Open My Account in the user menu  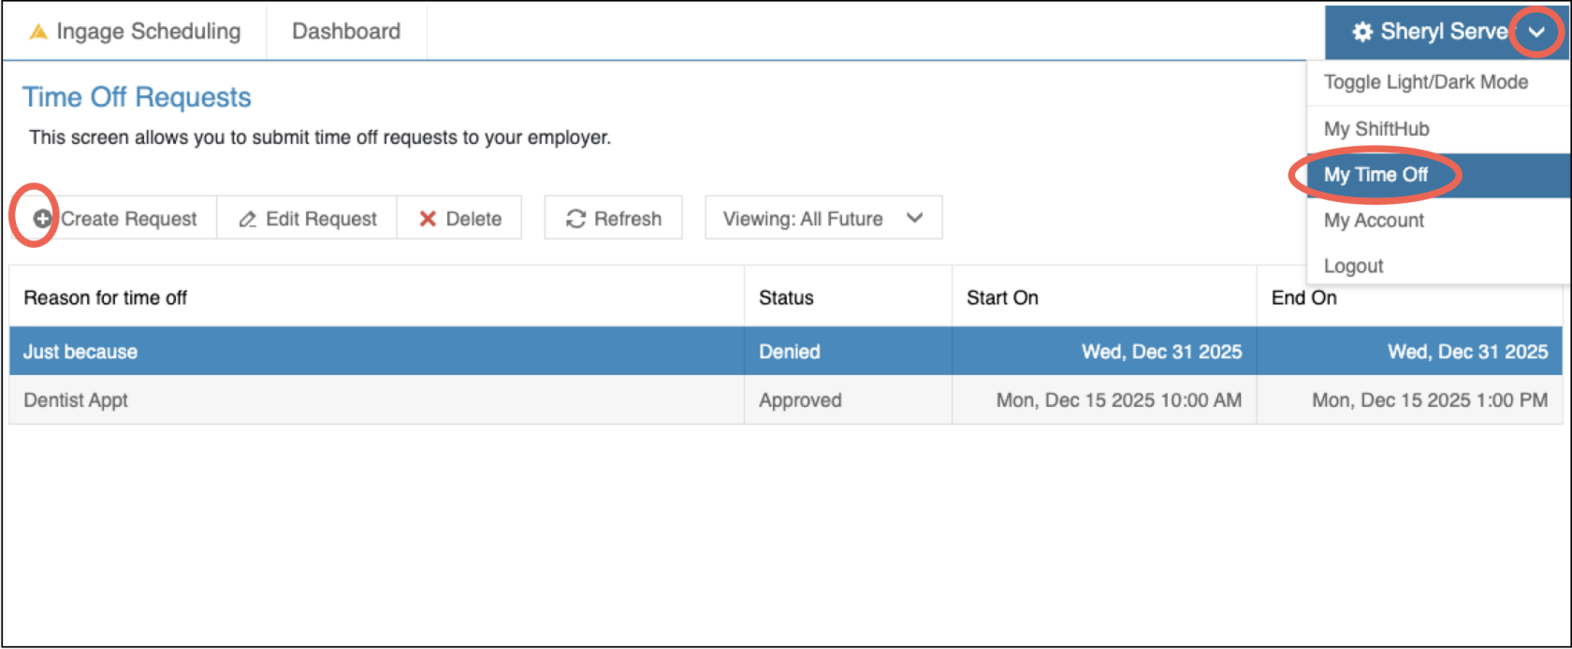(1374, 221)
